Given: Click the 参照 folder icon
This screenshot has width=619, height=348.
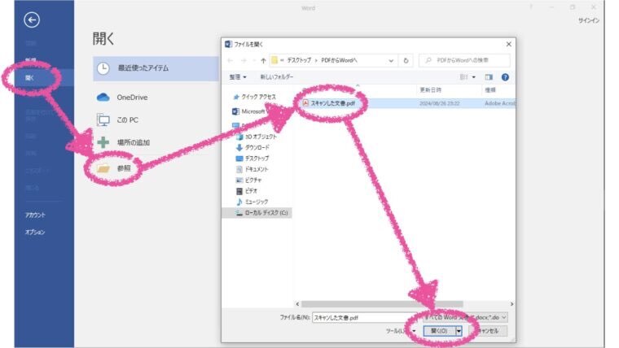Looking at the screenshot, I should pos(103,168).
